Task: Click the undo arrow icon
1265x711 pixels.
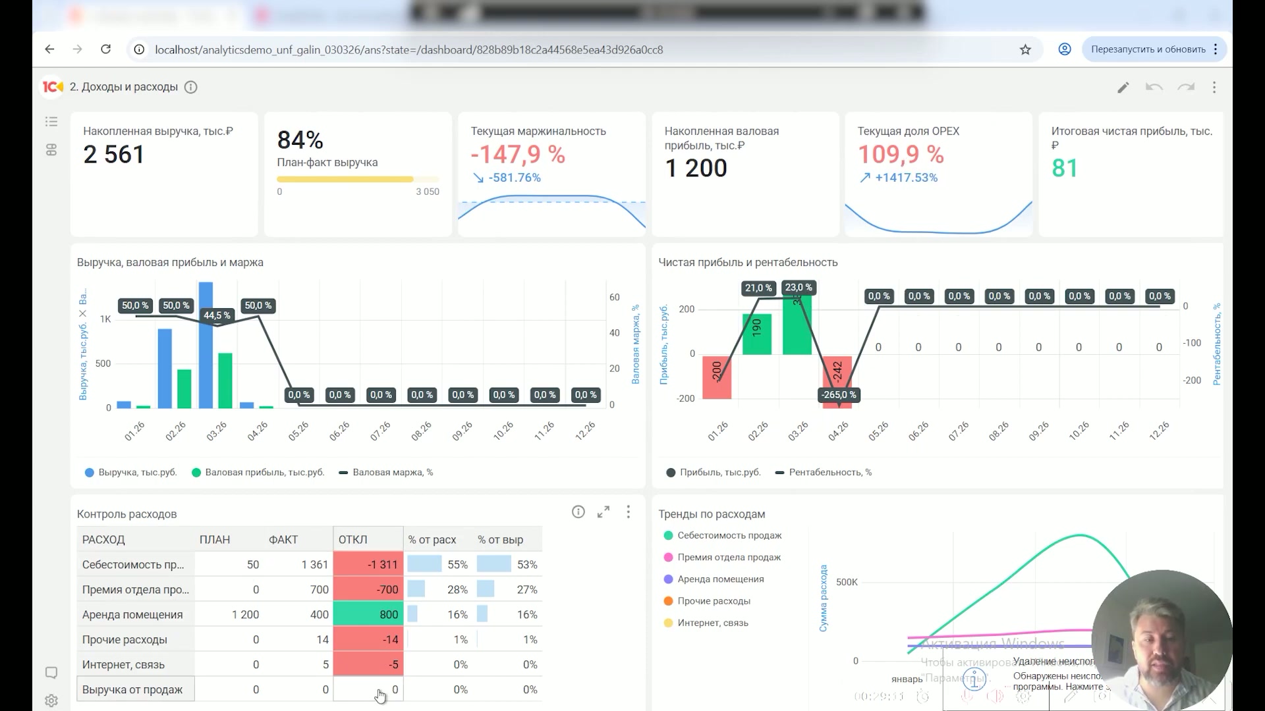Action: click(1154, 88)
